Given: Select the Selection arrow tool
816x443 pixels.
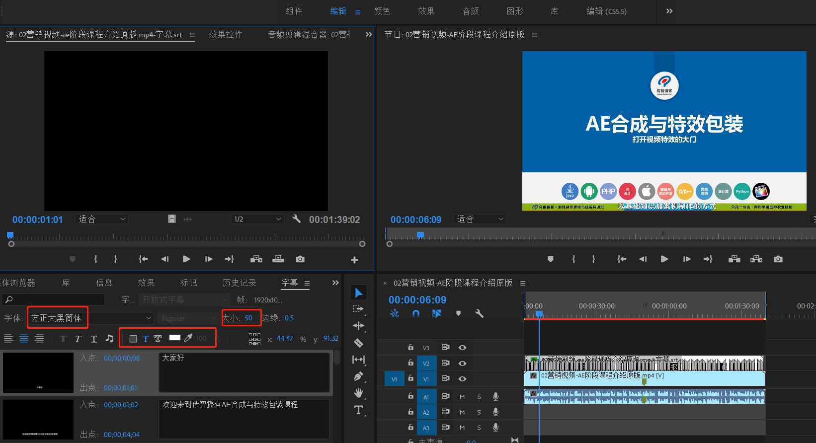Looking at the screenshot, I should (358, 293).
